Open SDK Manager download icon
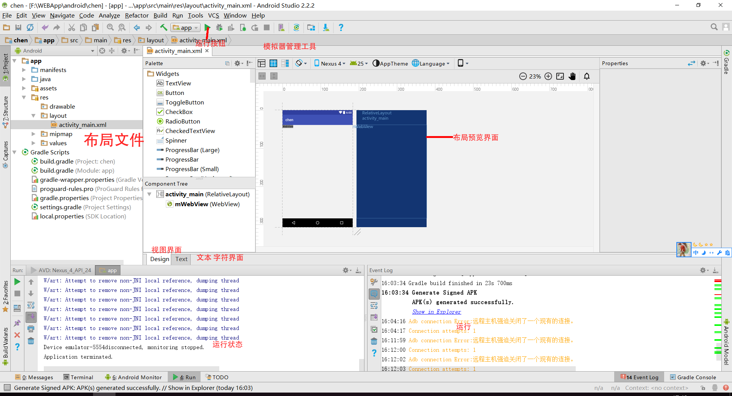This screenshot has width=732, height=396. point(326,27)
